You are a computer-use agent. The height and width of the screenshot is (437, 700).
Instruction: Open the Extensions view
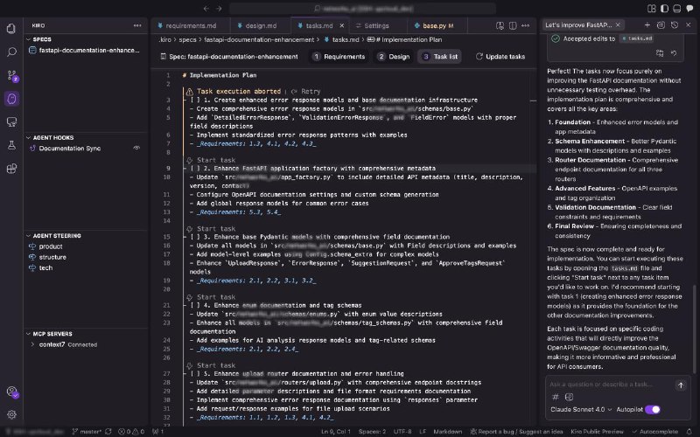pos(11,168)
